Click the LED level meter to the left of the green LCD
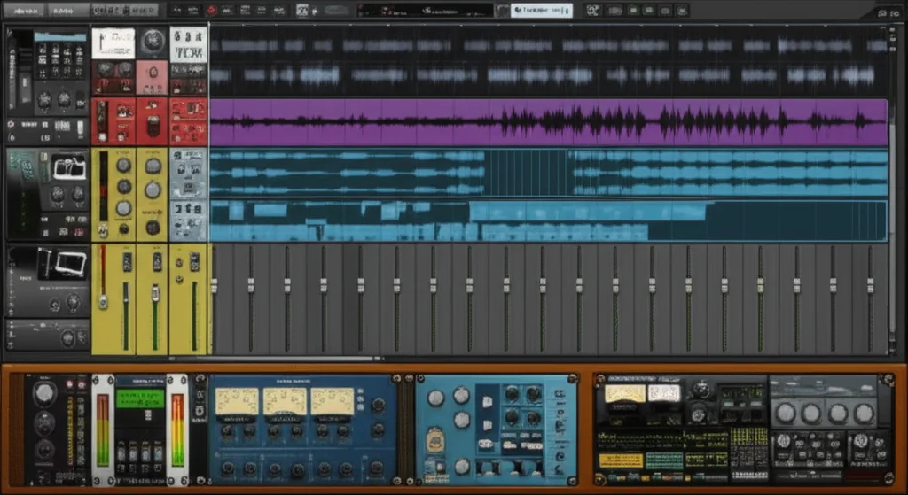908x495 pixels. [x=103, y=430]
